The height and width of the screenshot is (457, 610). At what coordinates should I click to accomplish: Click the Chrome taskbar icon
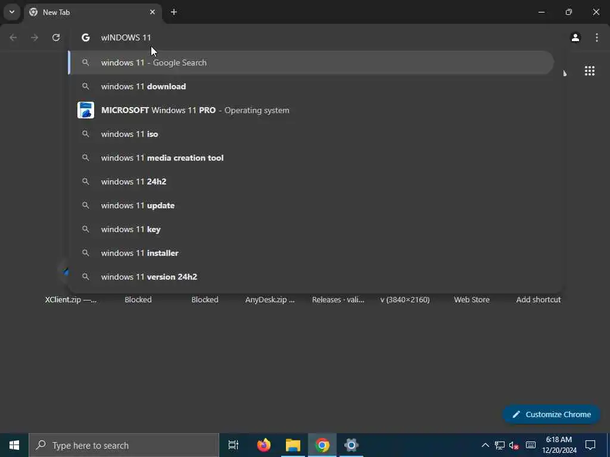coord(322,445)
